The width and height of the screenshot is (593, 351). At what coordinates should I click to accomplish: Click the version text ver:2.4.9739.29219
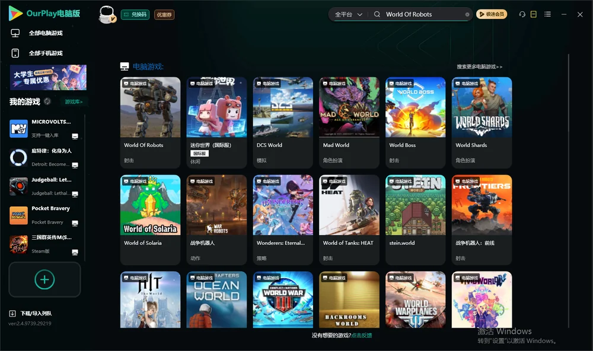pos(30,323)
